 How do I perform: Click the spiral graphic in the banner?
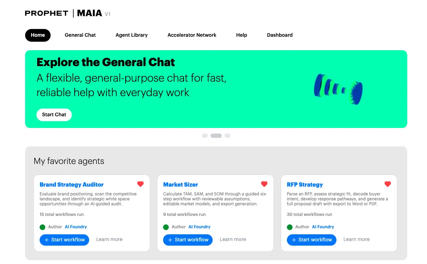338,88
